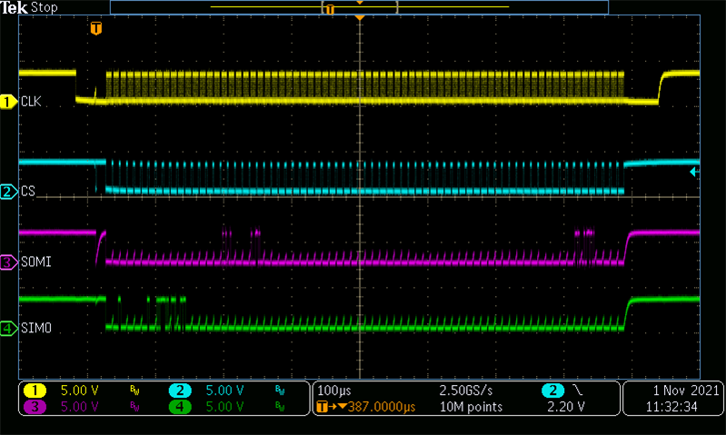Click the T marker in record overview bar
This screenshot has height=435, width=726.
coord(330,9)
